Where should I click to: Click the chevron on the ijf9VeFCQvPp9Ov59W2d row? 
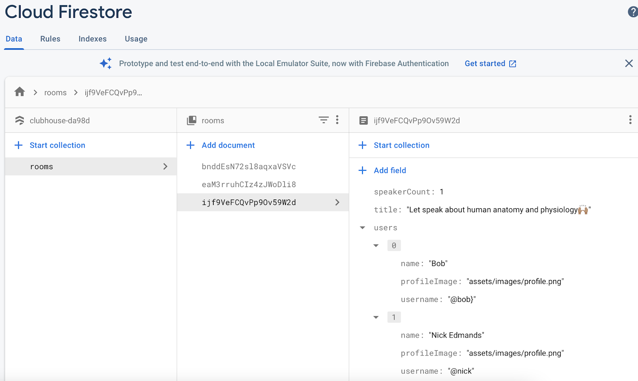coord(337,202)
